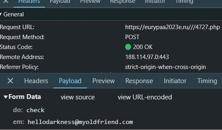Open the upper Initiator tab
The height and width of the screenshot is (130, 222).
coord(155,2)
